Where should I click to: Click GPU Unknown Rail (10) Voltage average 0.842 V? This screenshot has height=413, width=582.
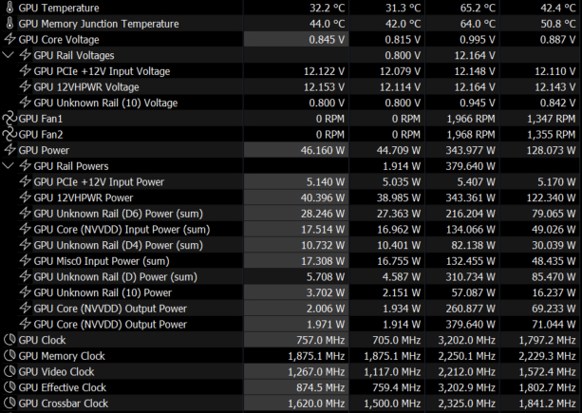[558, 103]
